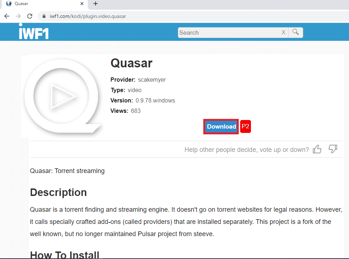Image resolution: width=349 pixels, height=259 pixels.
Task: Click the 'Quasar: Torrent streaming' line
Action: (67, 171)
